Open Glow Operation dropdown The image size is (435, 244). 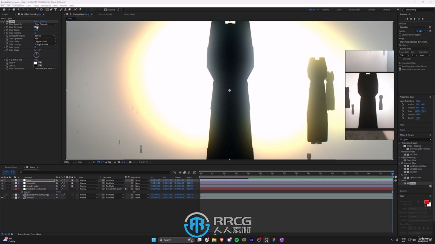click(45, 39)
